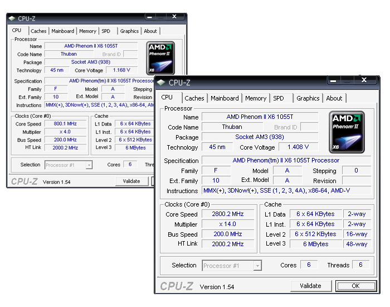Open the Graphics tab in the front window
Viewport: 390px width, 307px height.
click(308, 98)
